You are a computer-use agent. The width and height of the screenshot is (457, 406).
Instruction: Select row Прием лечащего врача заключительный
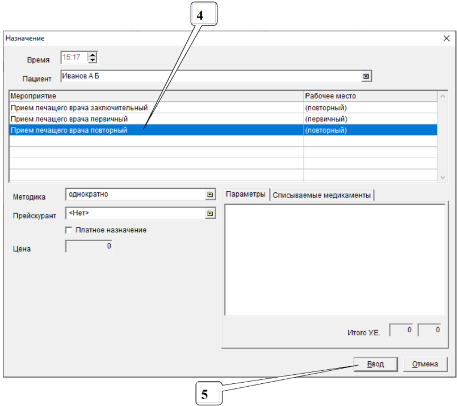[x=79, y=108]
